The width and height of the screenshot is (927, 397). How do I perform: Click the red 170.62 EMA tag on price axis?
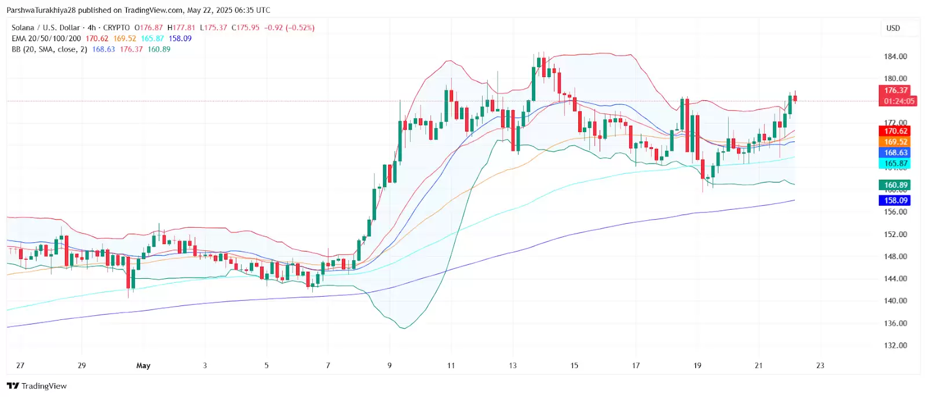pos(895,132)
